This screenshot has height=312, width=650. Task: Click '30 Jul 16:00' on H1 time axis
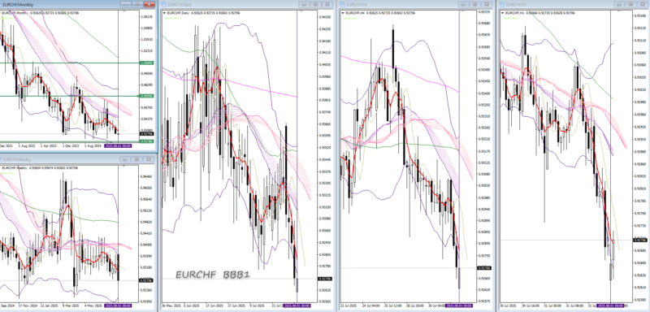531,305
